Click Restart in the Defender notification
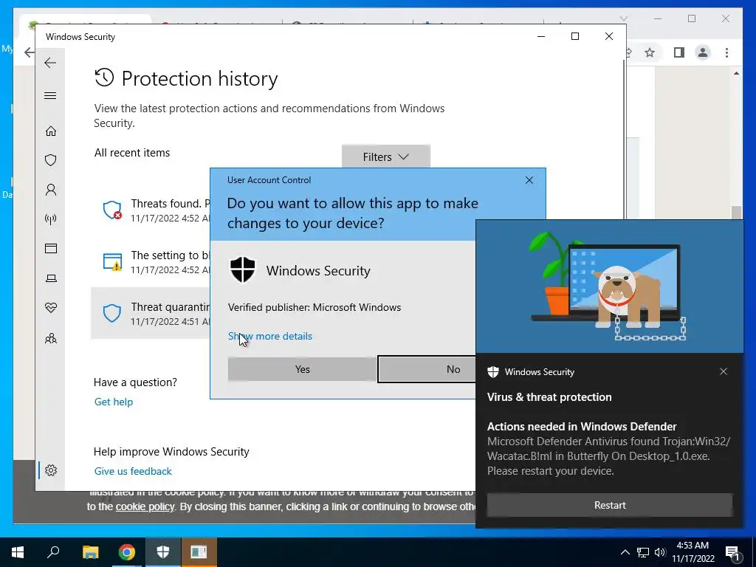This screenshot has width=756, height=567. [610, 505]
